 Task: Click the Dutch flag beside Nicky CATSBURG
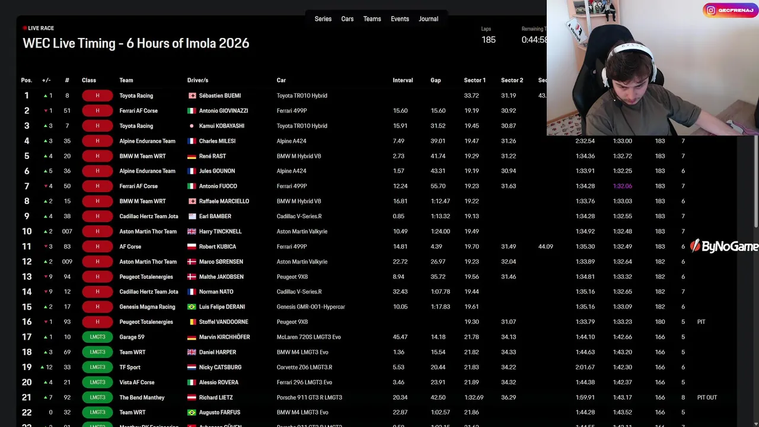(x=192, y=367)
